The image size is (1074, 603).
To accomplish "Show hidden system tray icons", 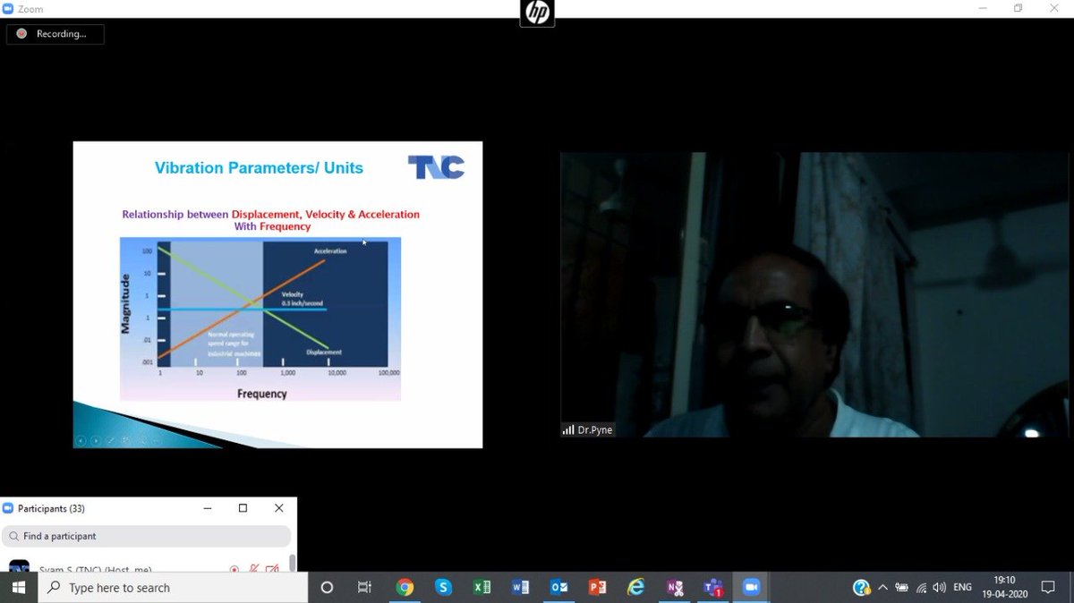I will click(x=882, y=588).
